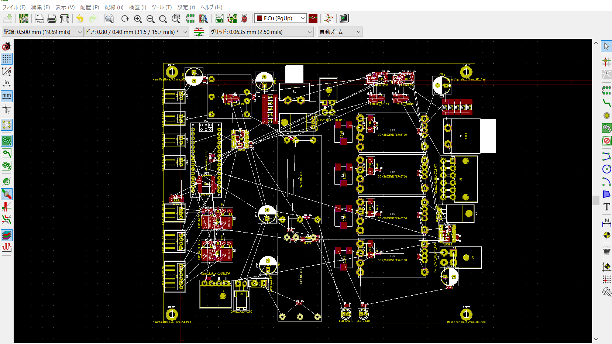Image resolution: width=612 pixels, height=344 pixels.
Task: Zoom to fit the board
Action: 163,18
